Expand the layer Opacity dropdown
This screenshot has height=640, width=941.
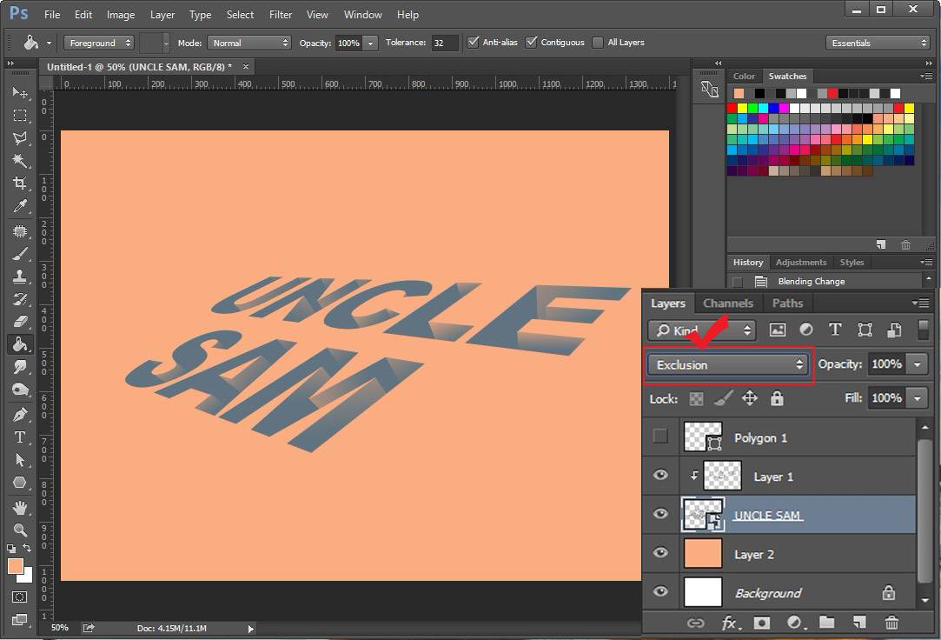(918, 364)
